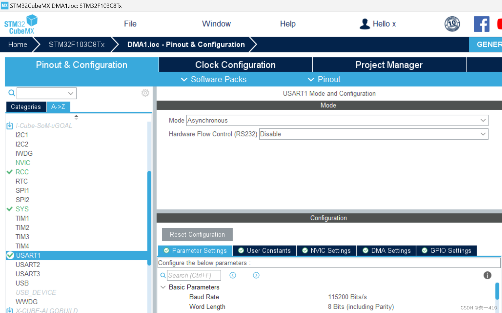Open the File menu
This screenshot has height=313, width=502.
point(130,24)
